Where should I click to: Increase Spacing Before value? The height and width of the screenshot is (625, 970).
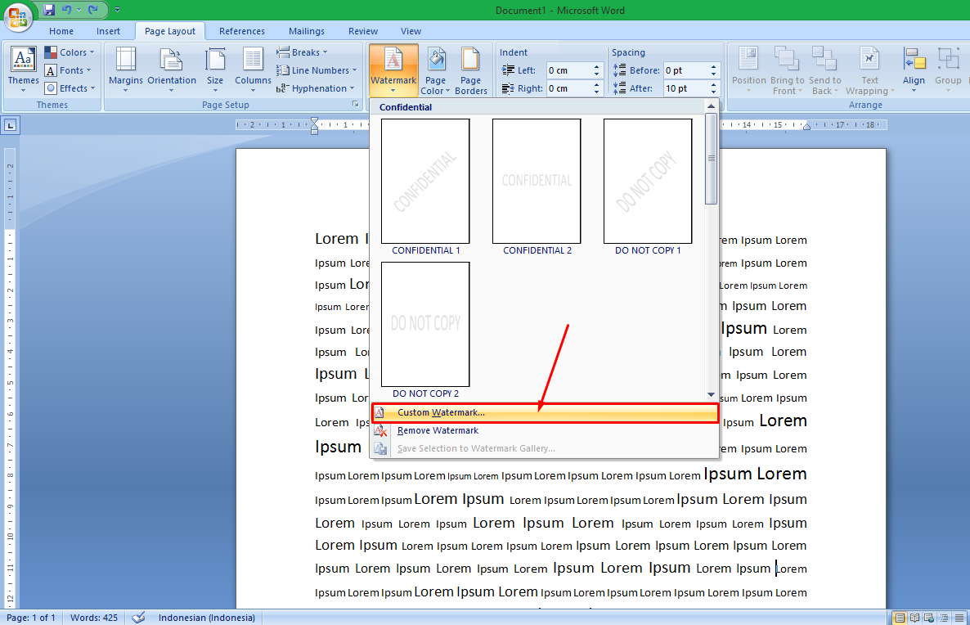coord(713,67)
